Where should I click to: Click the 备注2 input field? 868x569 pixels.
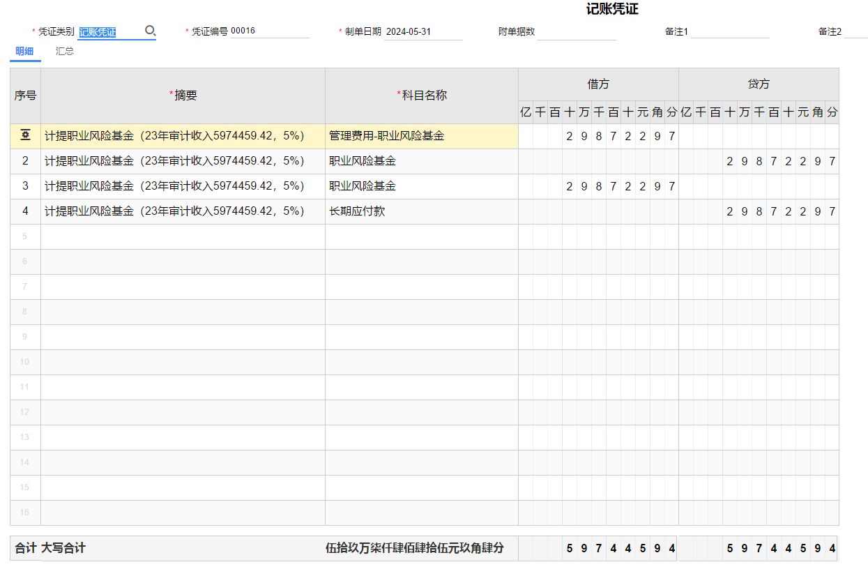point(855,32)
